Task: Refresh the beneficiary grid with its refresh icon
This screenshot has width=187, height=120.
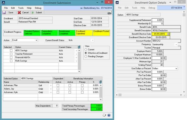Action: pos(101,82)
